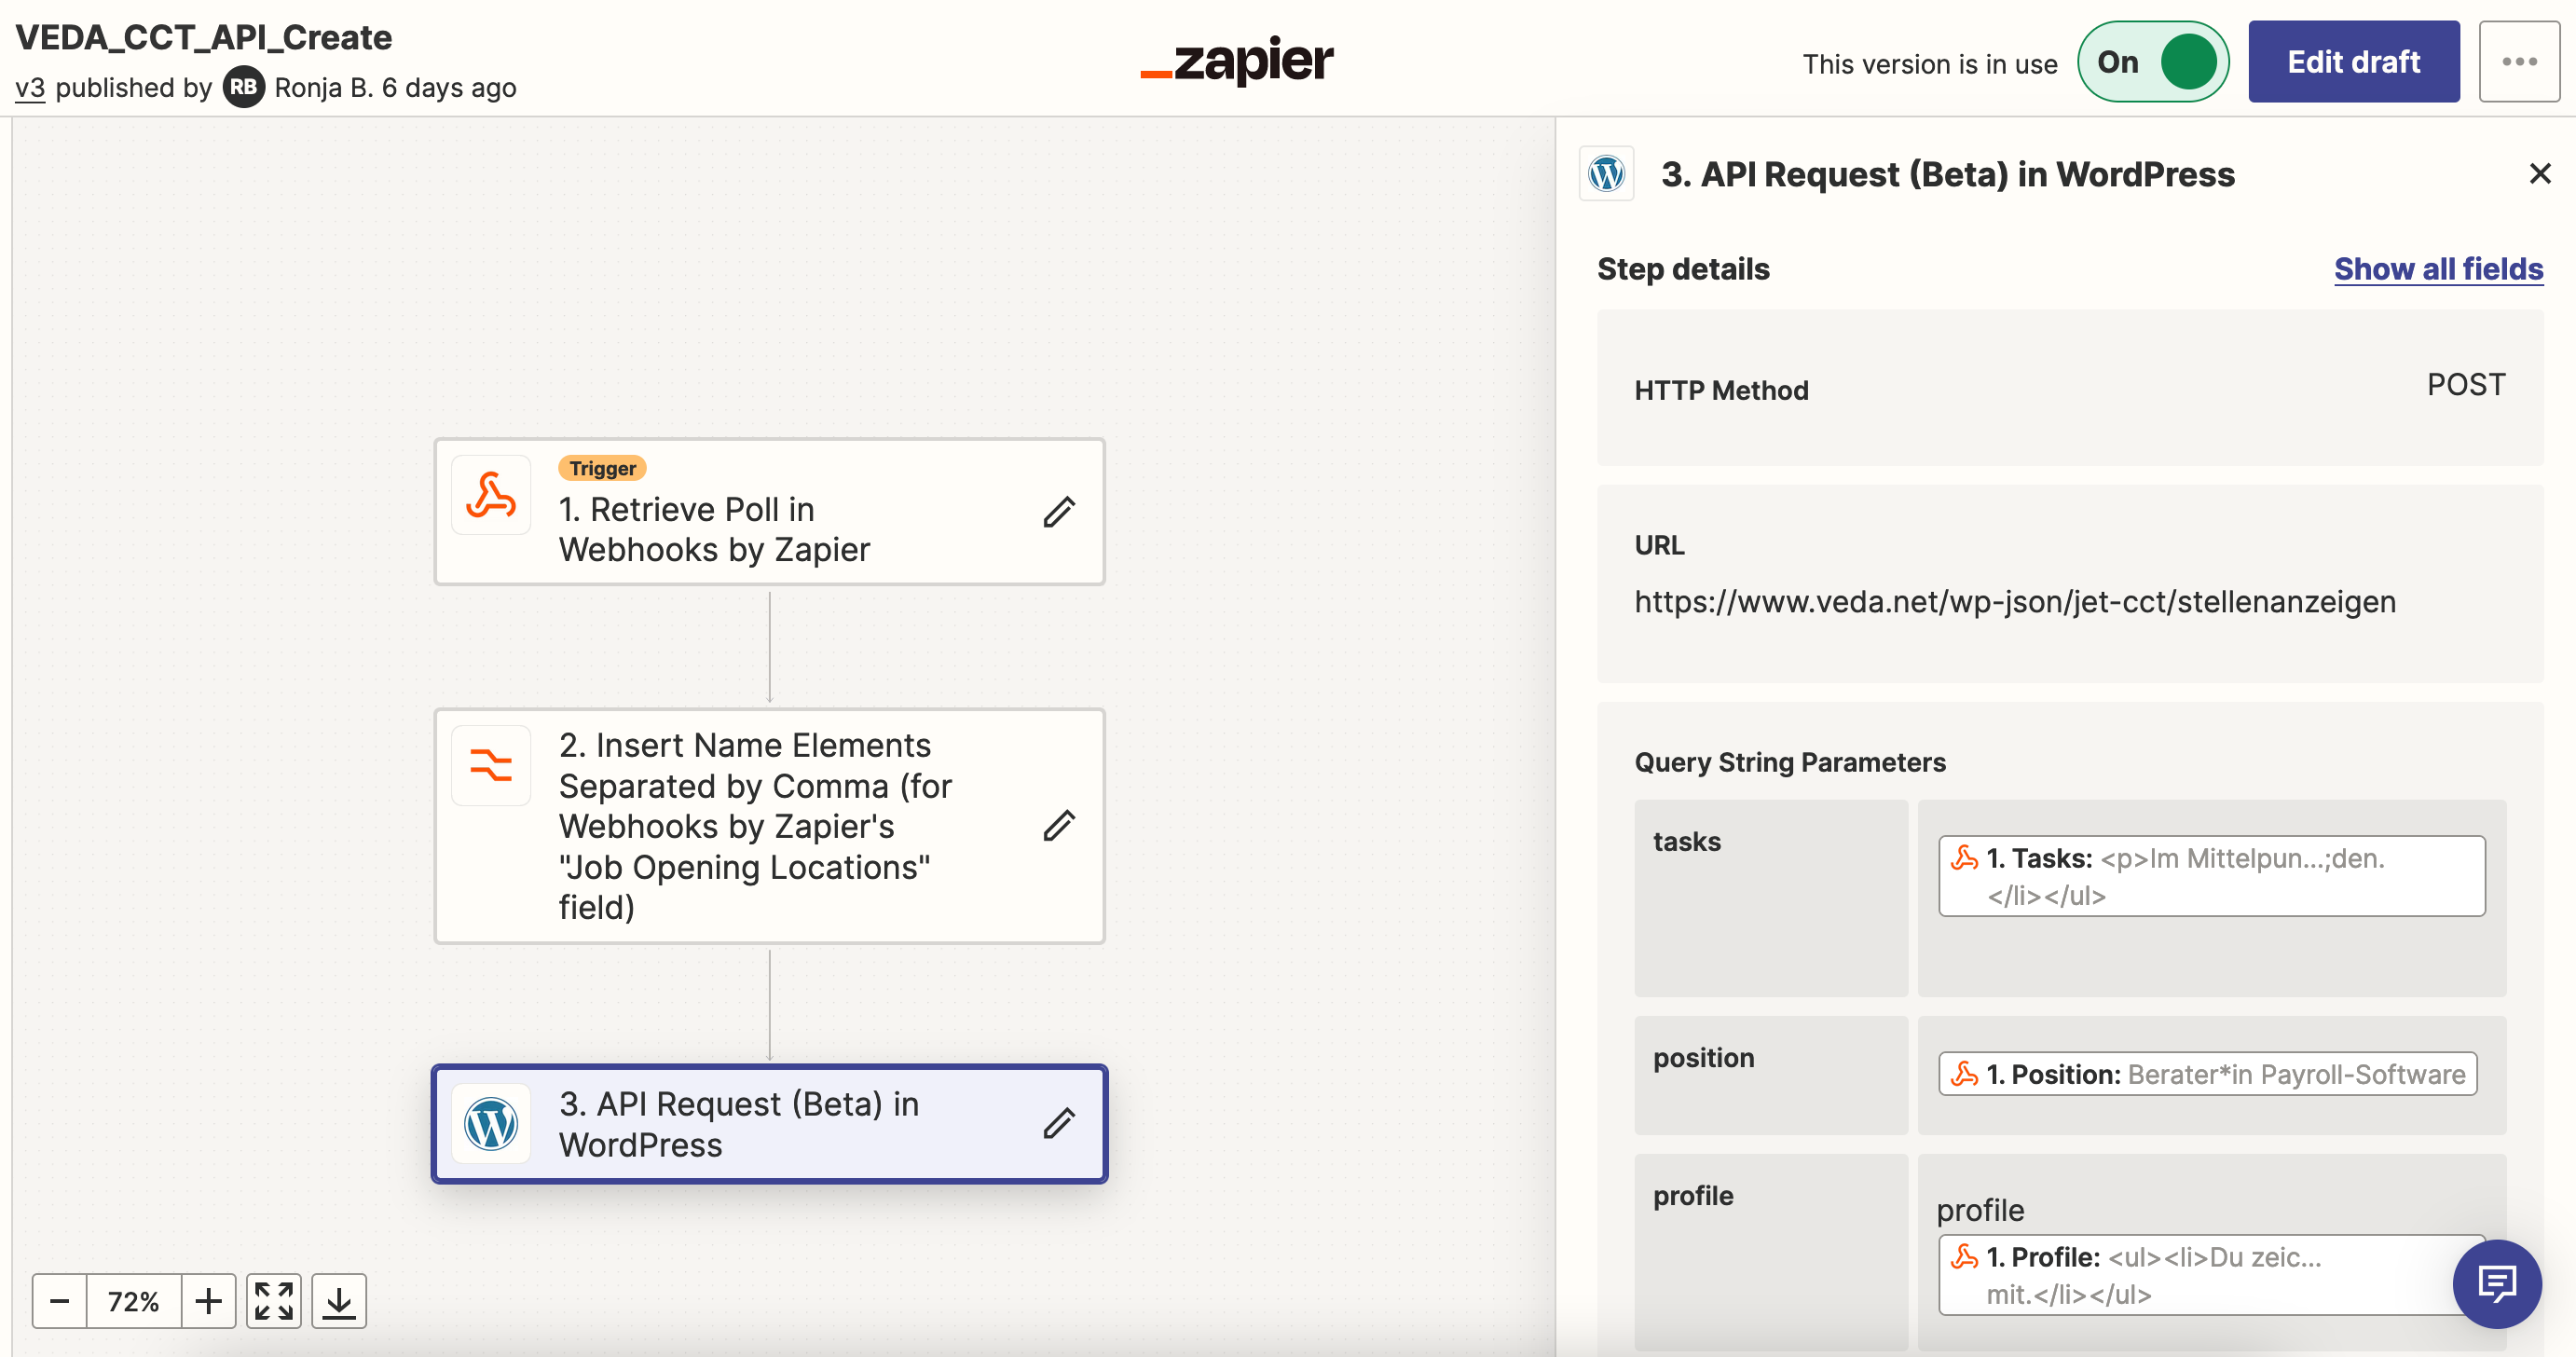The width and height of the screenshot is (2576, 1357).
Task: Click 'Ronja B. 6 days ago' publisher text
Action: point(395,88)
